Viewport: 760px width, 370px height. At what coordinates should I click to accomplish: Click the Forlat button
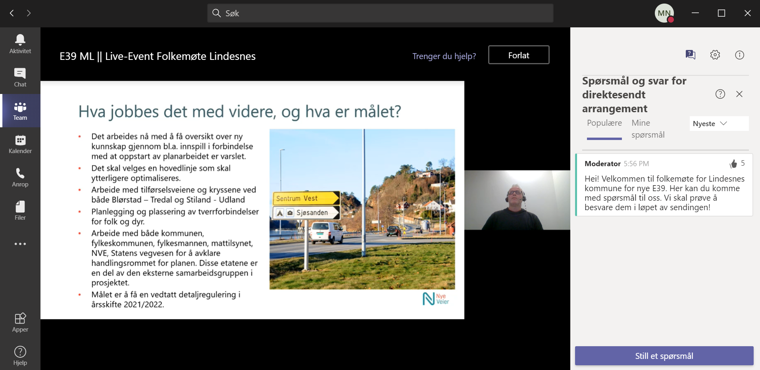coord(518,55)
